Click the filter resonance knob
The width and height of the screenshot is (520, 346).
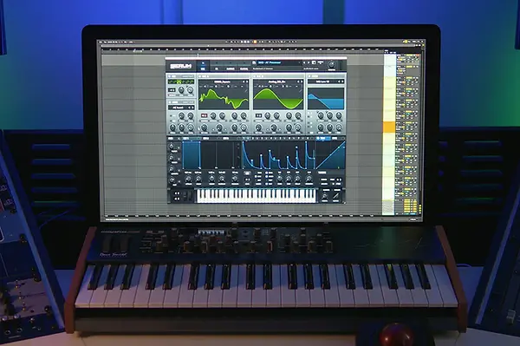pos(330,115)
